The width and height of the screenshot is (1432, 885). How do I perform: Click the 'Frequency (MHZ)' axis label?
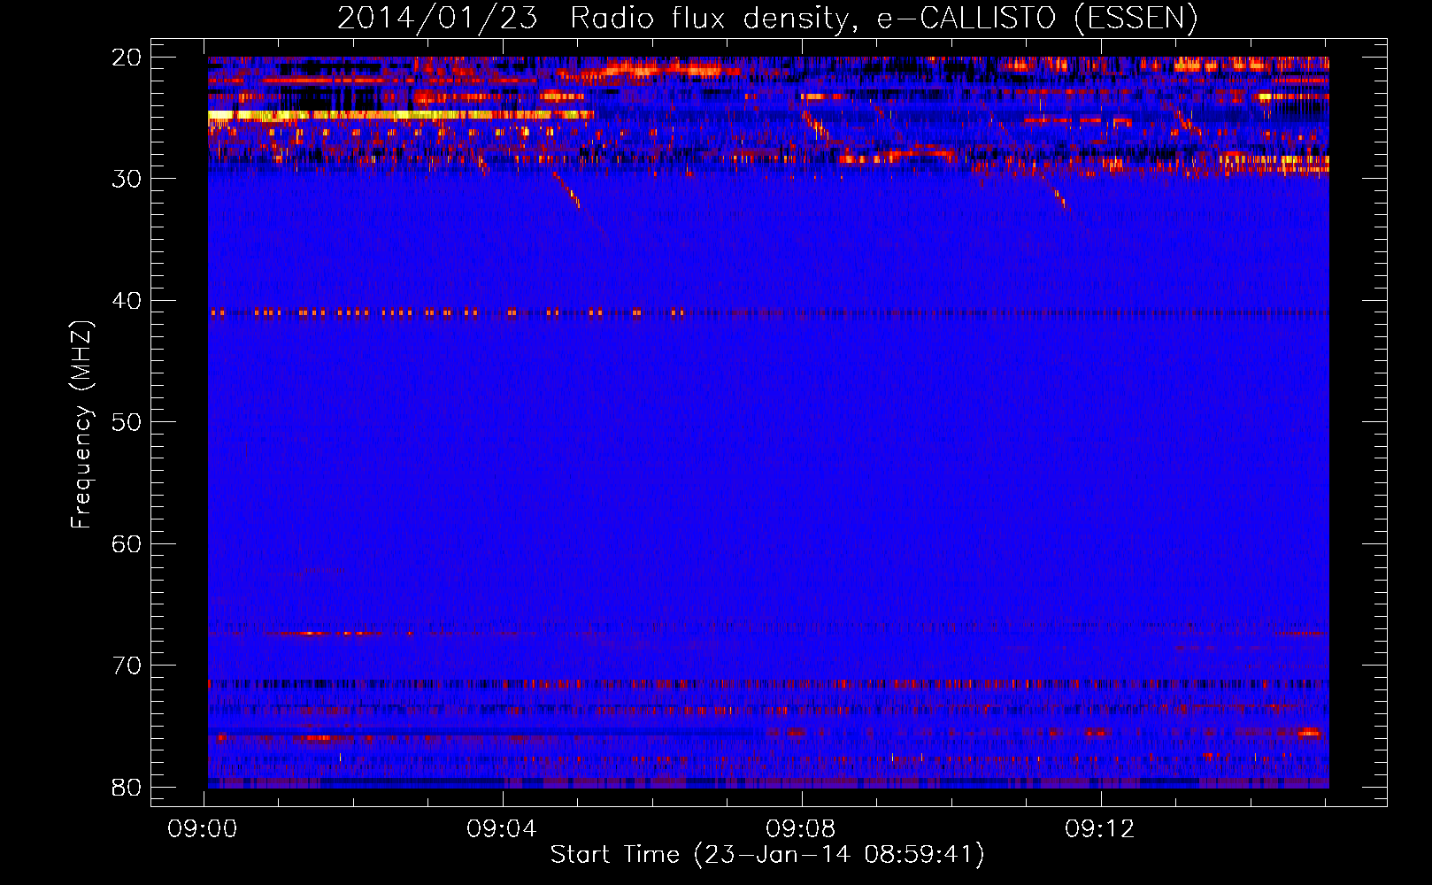coord(81,426)
